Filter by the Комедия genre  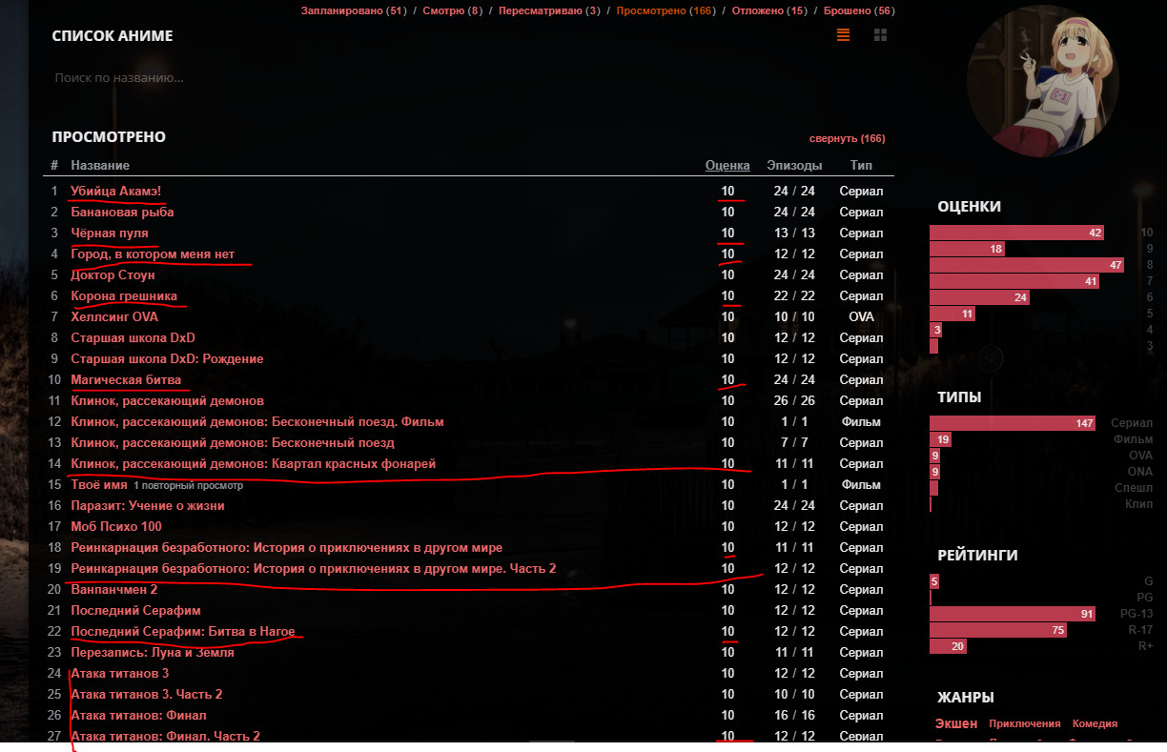coord(1095,723)
